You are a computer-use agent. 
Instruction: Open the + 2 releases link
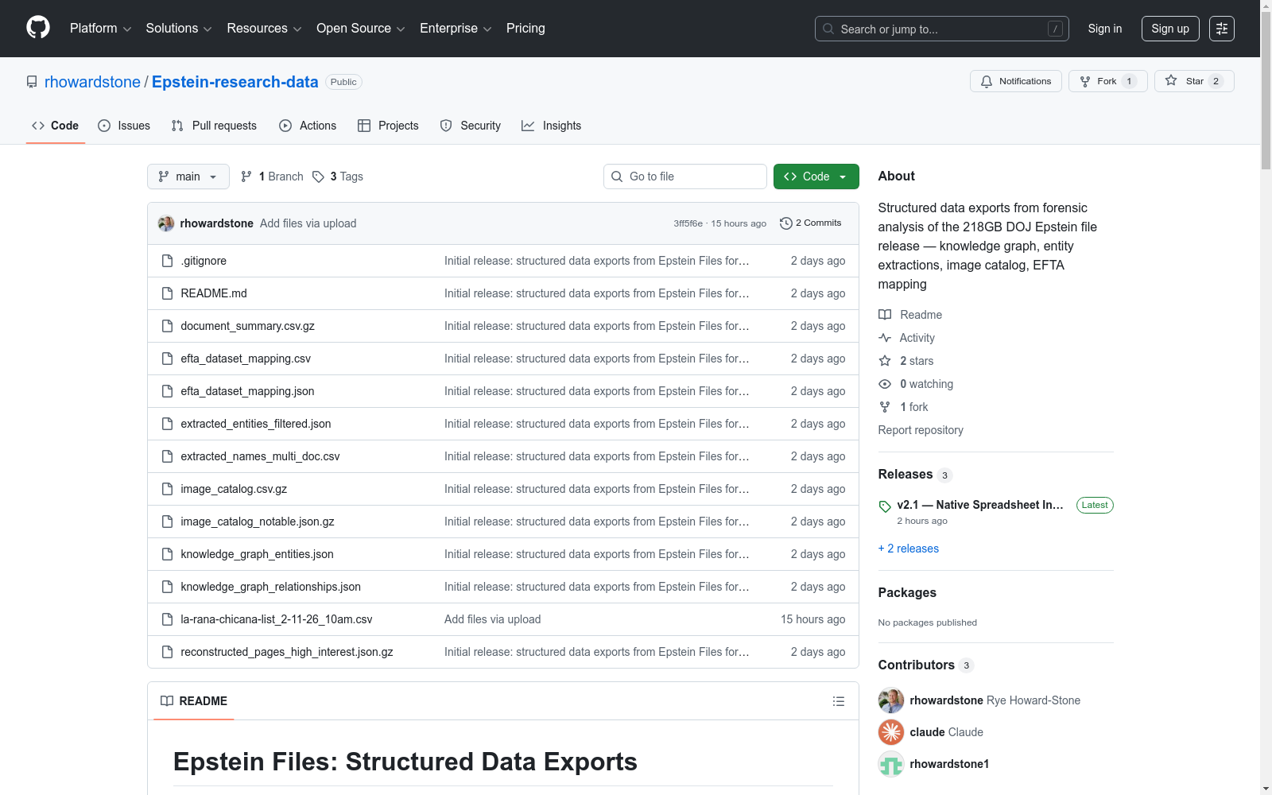pyautogui.click(x=909, y=549)
